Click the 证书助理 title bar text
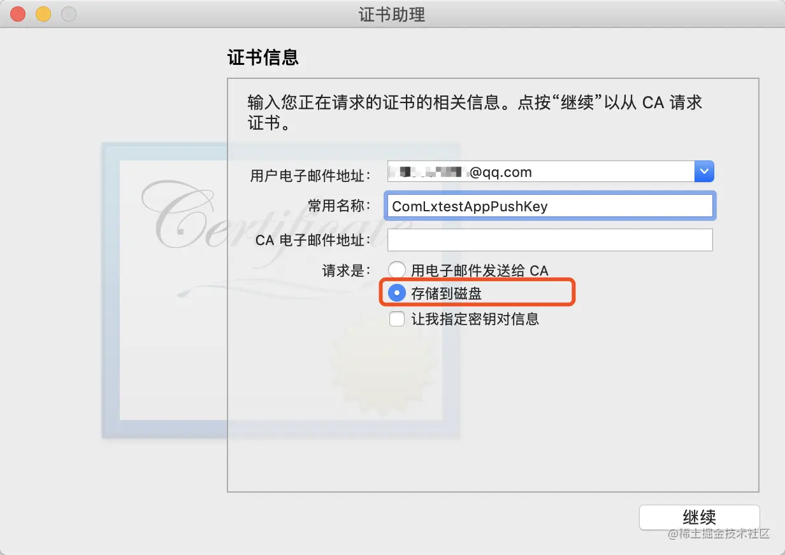 point(392,15)
